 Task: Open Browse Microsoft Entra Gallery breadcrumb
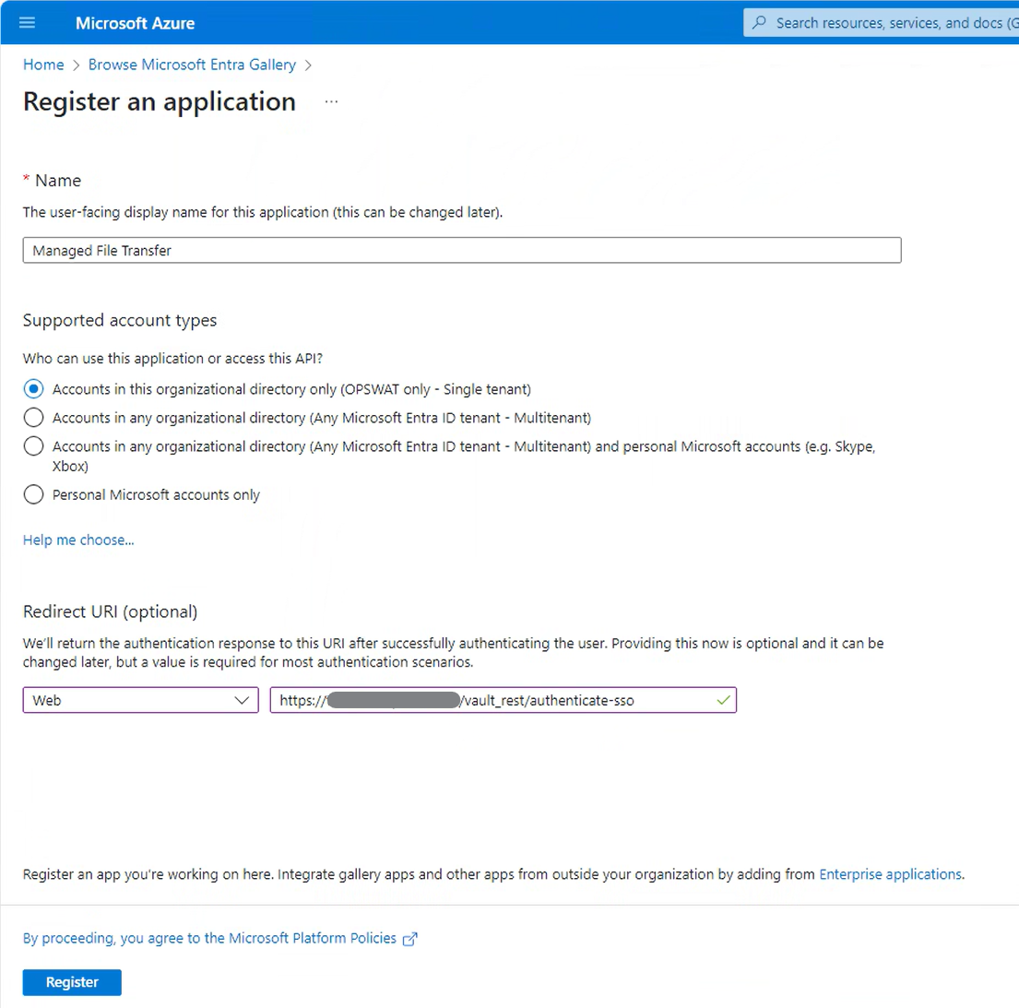[192, 65]
